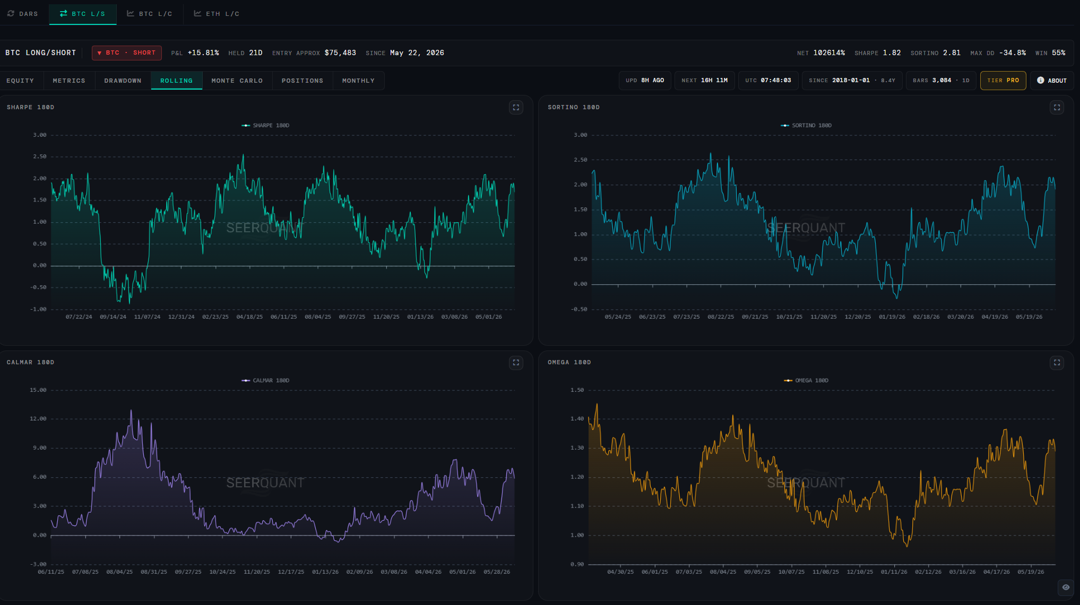
Task: Click the eye visibility icon at bottom right
Action: click(1066, 587)
